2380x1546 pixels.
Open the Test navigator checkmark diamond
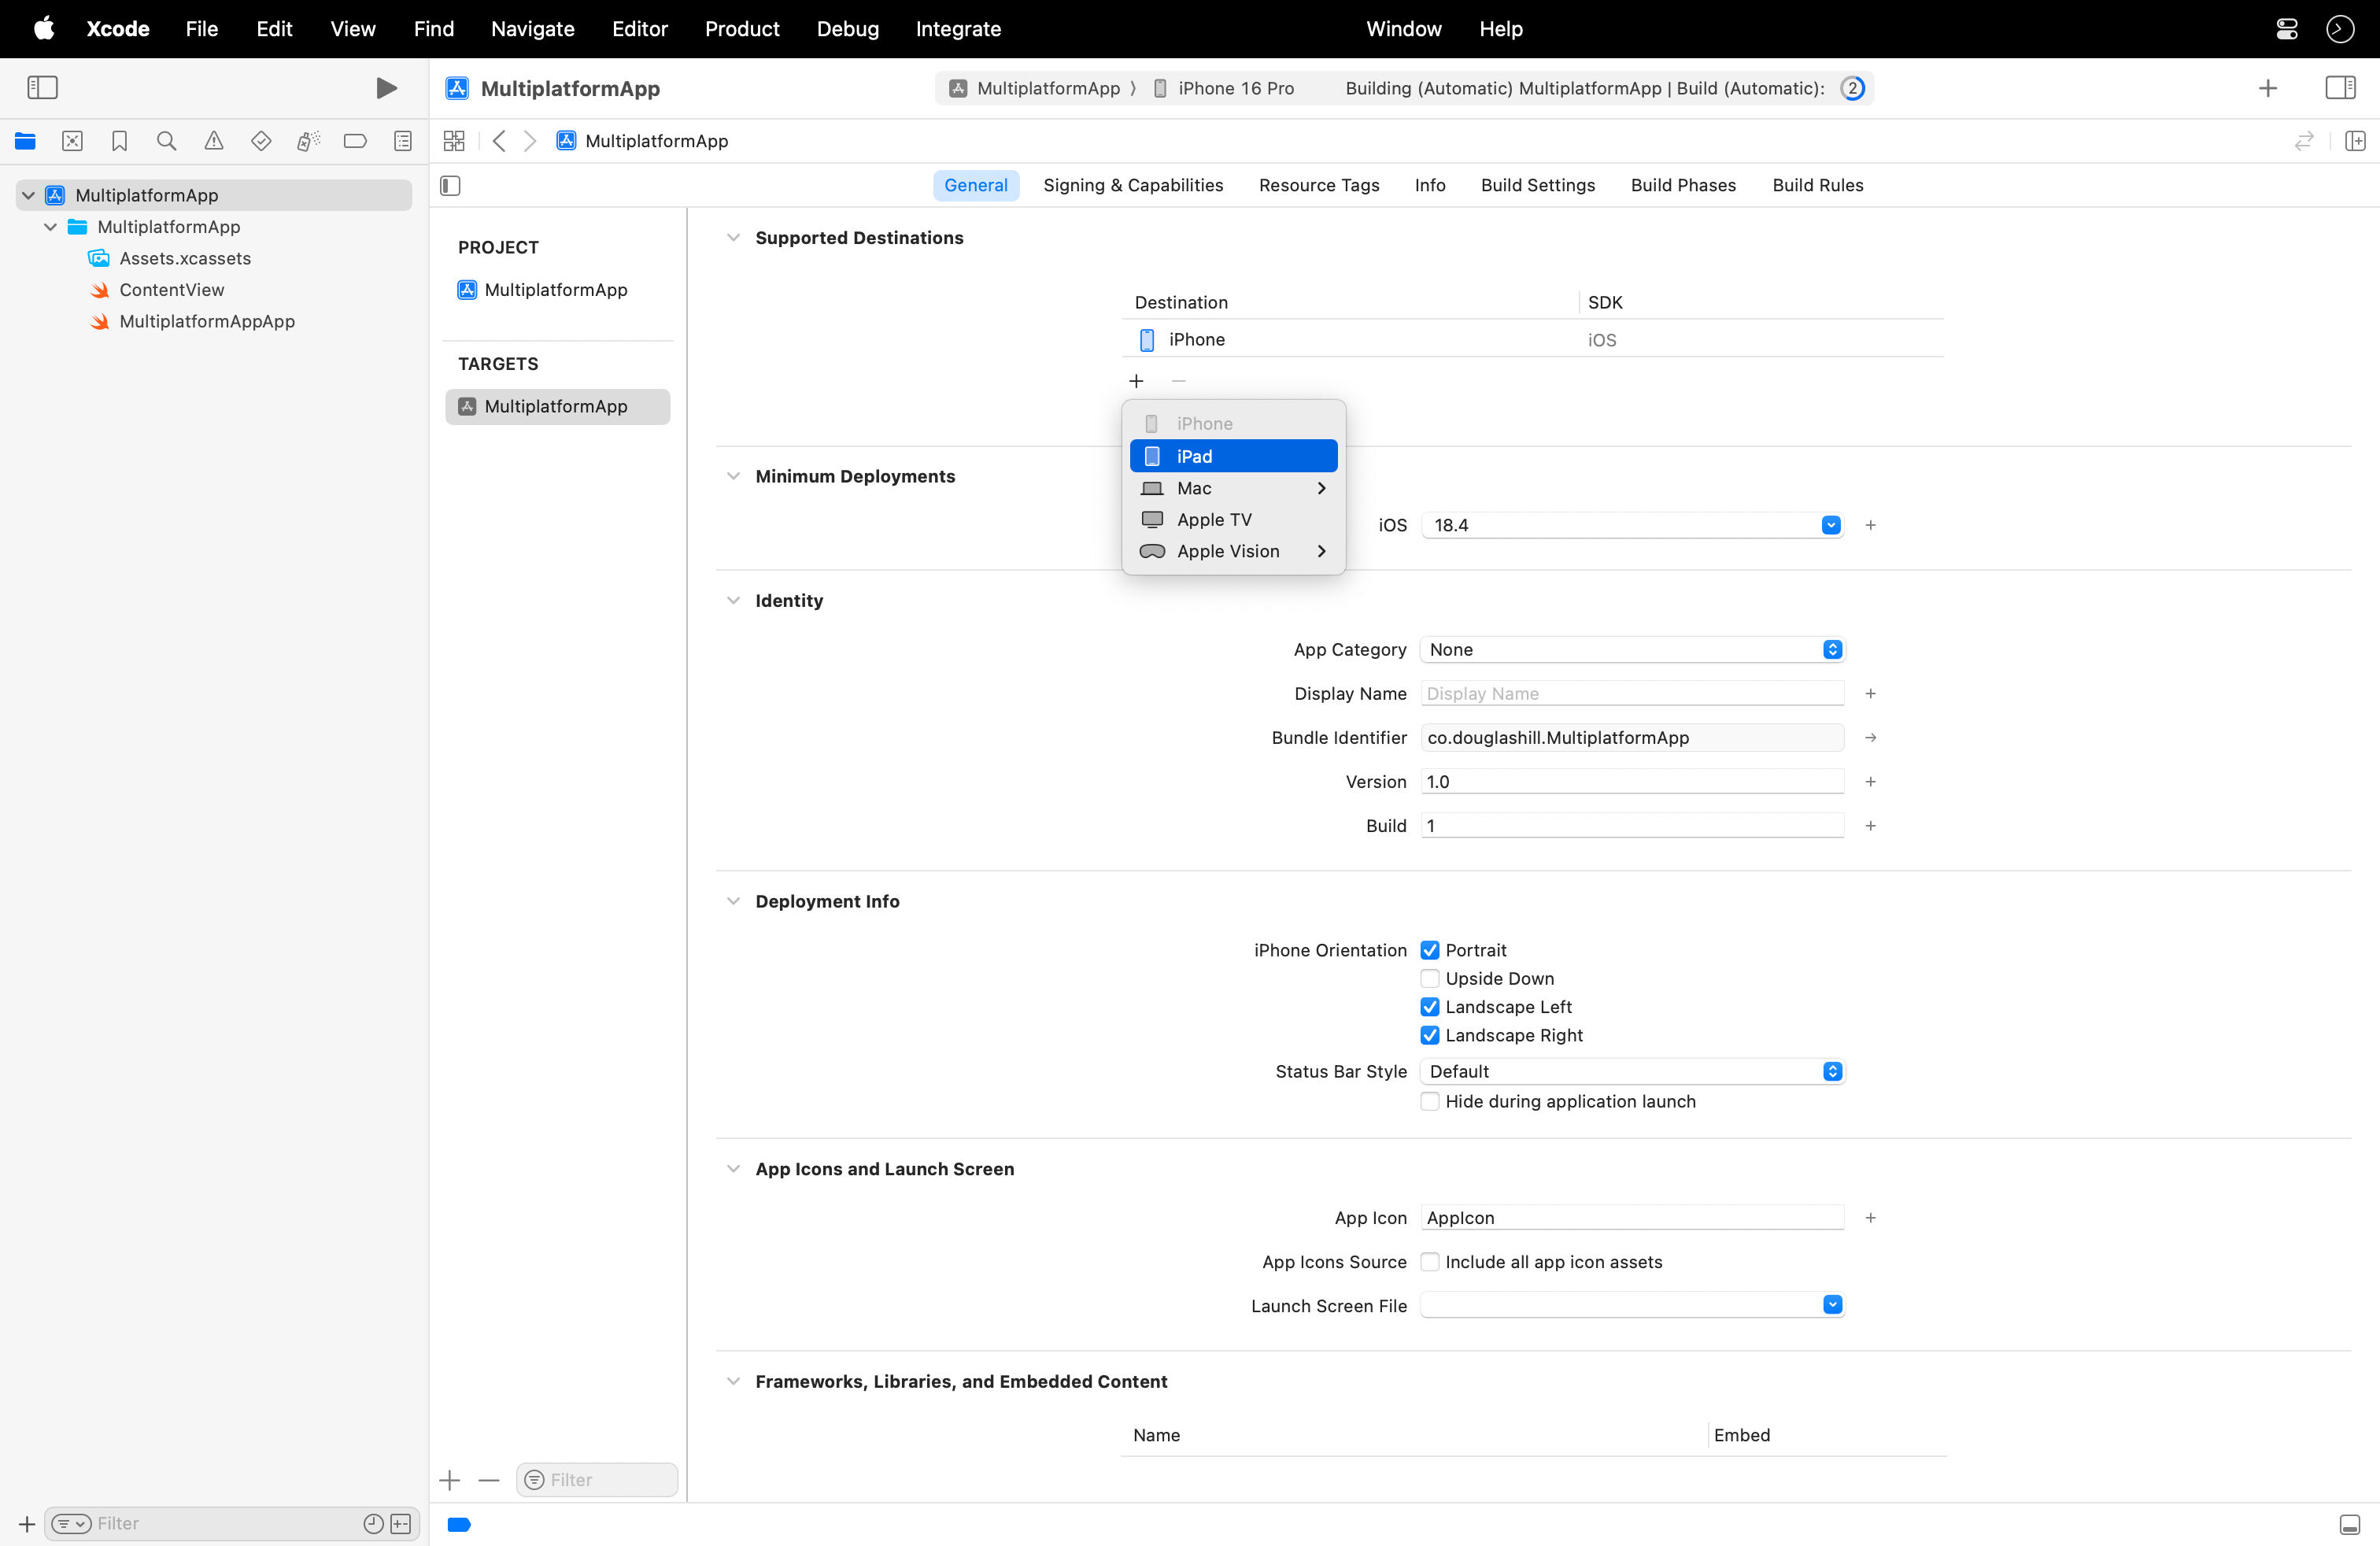261,141
